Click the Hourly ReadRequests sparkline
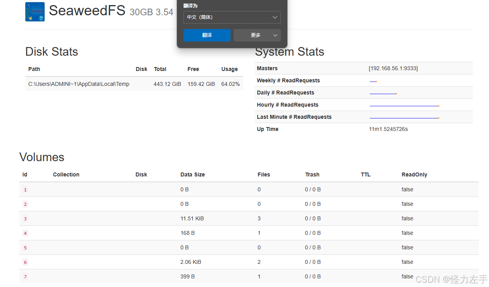489x287 pixels. pos(405,105)
